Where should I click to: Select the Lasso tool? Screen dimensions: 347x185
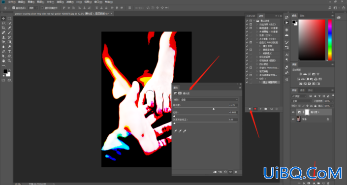3,23
